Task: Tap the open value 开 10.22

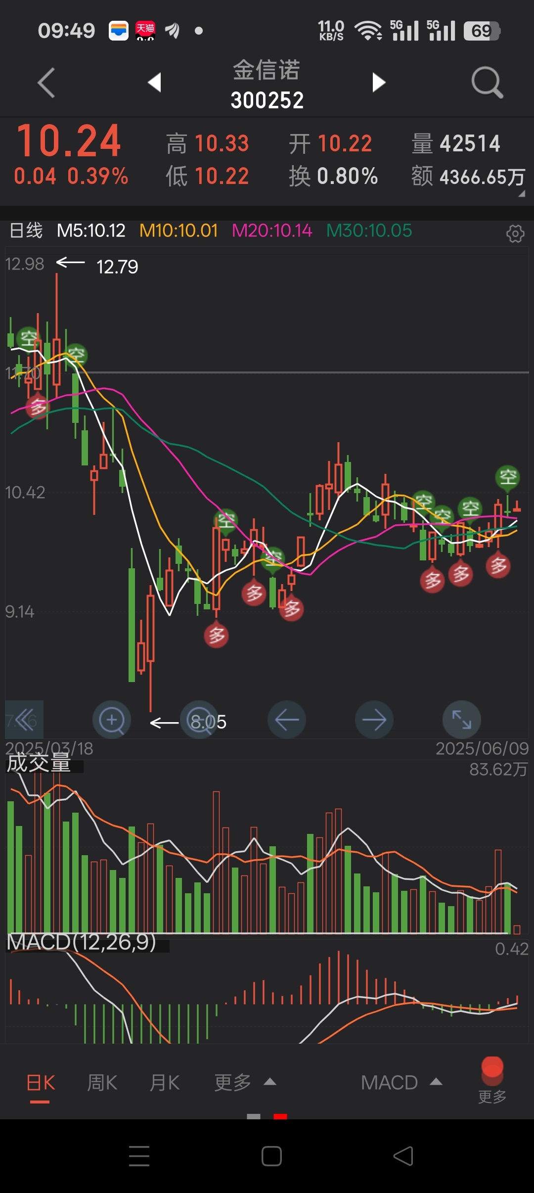Action: [330, 143]
